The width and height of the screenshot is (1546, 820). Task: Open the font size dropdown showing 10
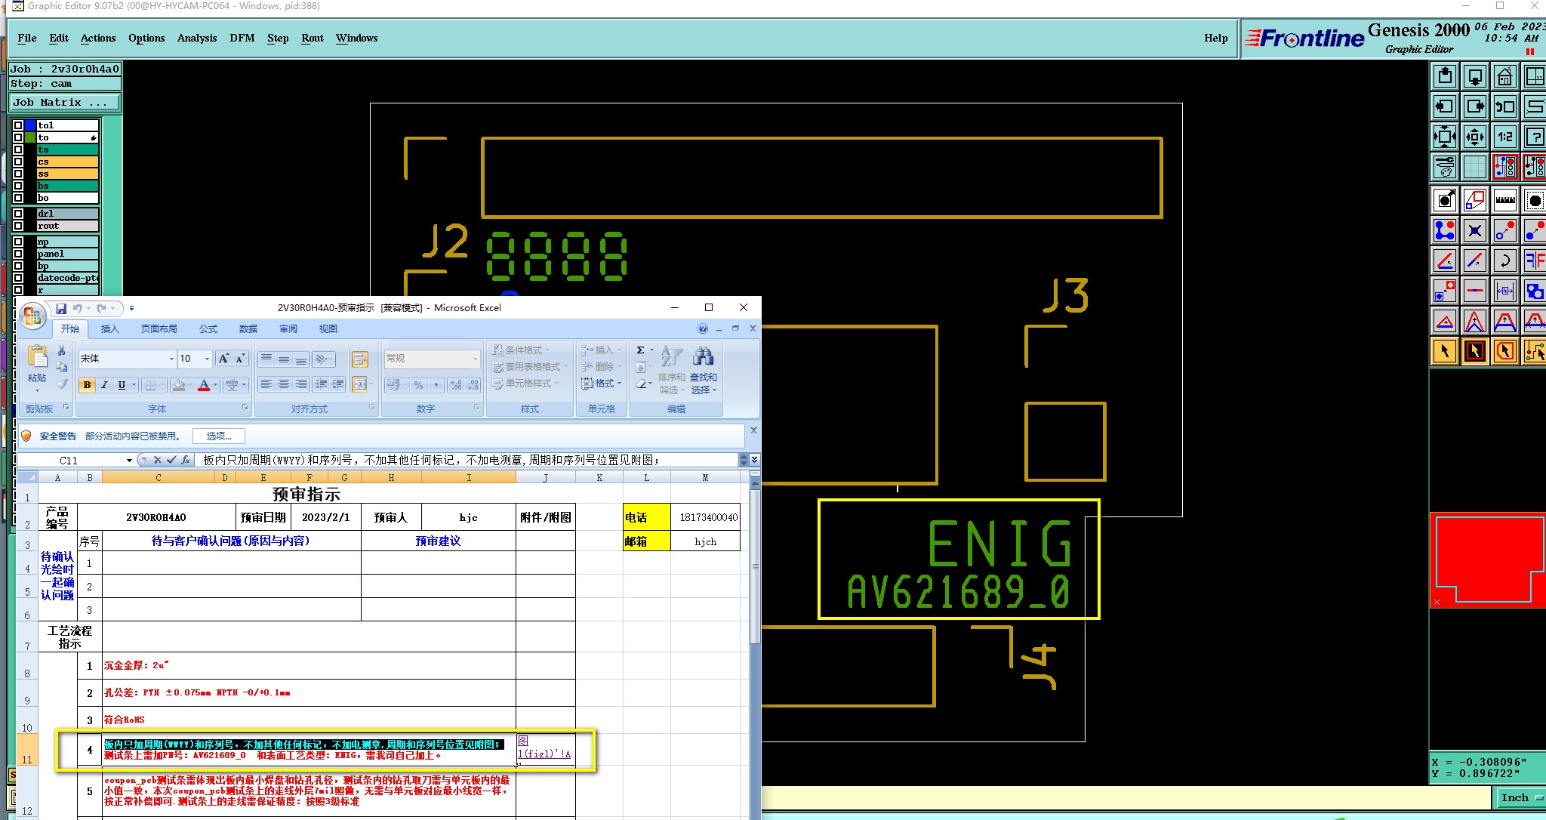coord(207,359)
